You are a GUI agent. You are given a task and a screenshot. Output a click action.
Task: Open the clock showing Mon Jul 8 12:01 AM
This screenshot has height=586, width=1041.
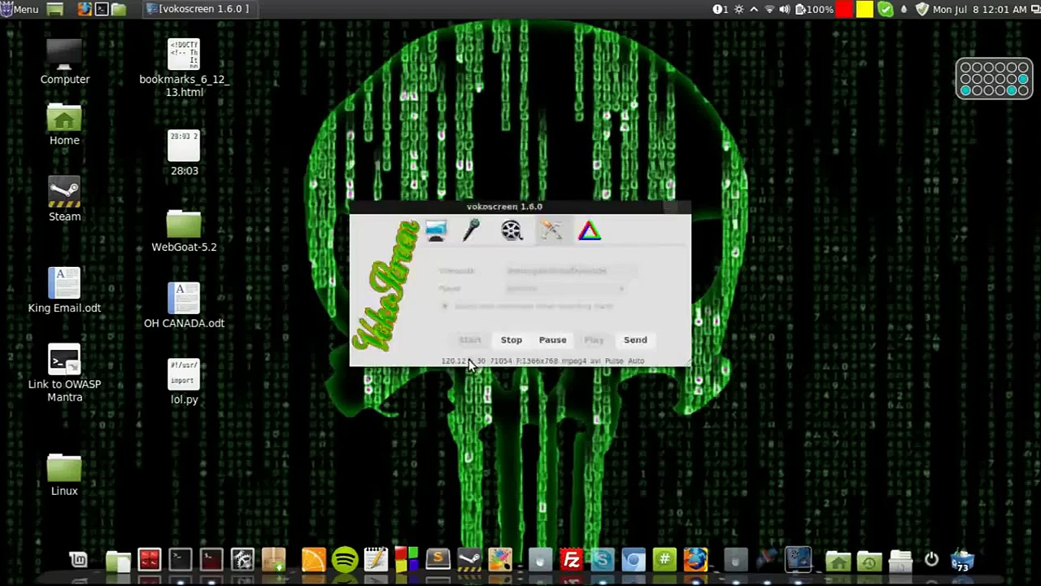tap(980, 10)
